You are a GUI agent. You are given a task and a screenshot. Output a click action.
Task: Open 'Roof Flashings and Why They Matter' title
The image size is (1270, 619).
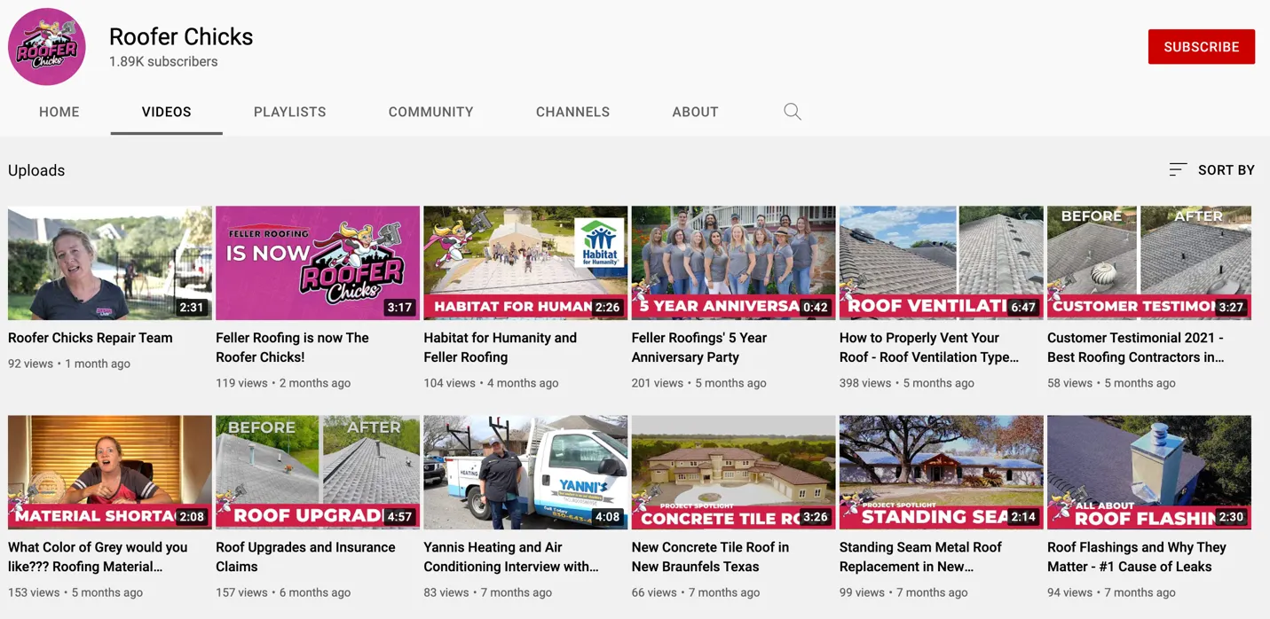[1137, 557]
